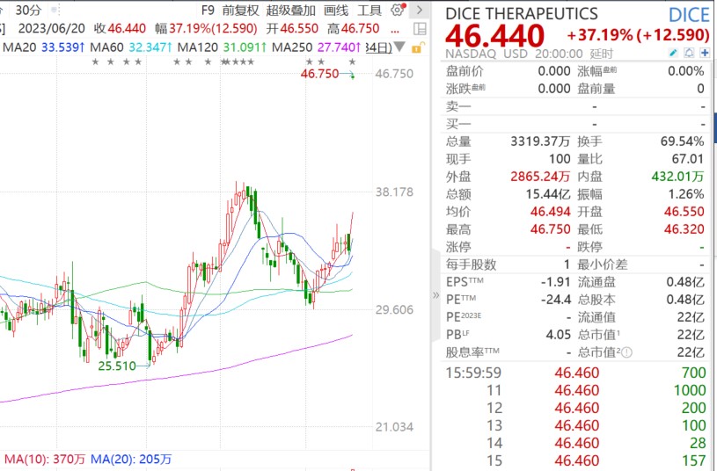Click the 振幅 value 1.26%
The width and height of the screenshot is (717, 471).
click(686, 194)
